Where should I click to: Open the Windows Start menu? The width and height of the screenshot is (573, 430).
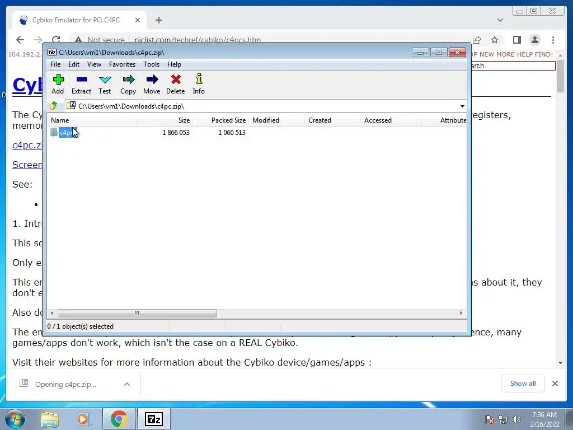[x=15, y=419]
